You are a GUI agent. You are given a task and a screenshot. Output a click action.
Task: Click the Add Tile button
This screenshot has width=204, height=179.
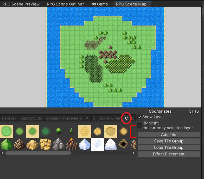(169, 135)
